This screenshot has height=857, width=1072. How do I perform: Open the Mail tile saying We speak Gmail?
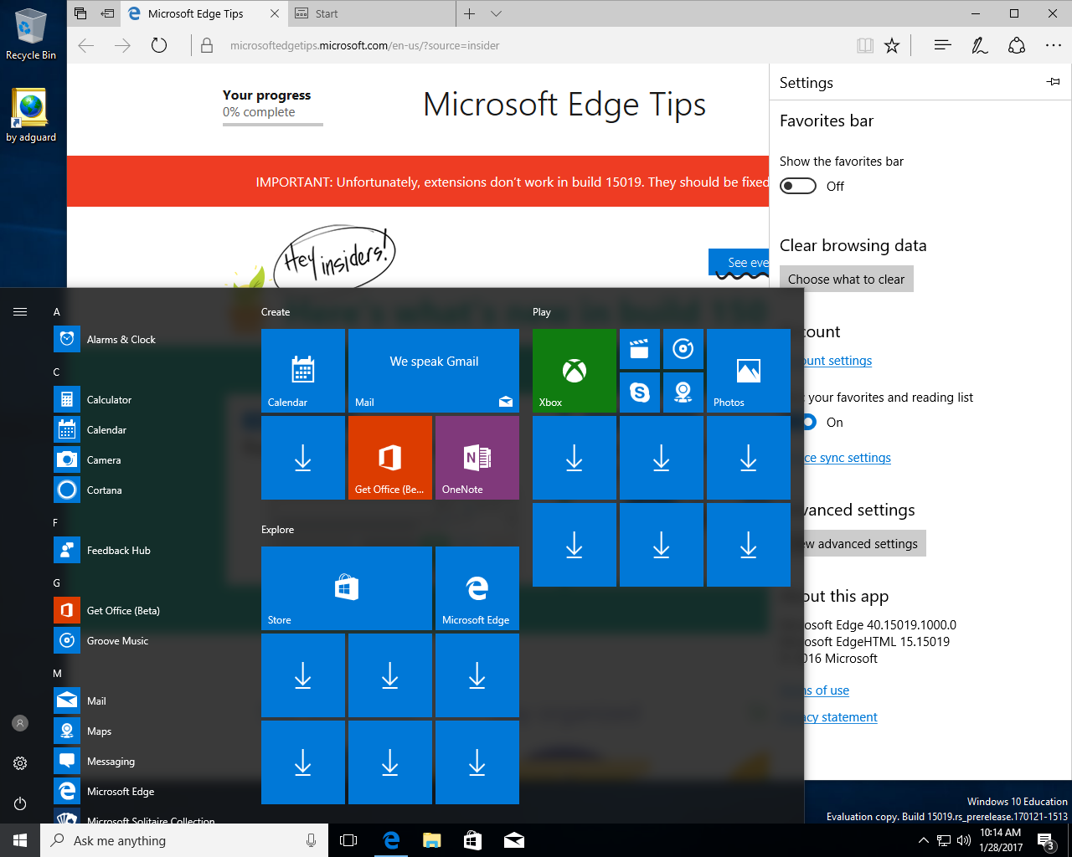[x=434, y=371]
